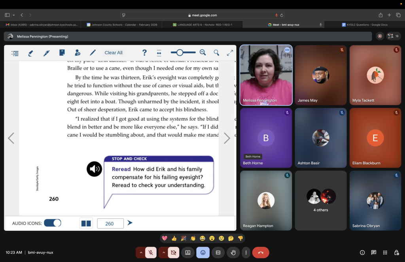
Task: Open the table of contents list icon
Action: [15, 53]
